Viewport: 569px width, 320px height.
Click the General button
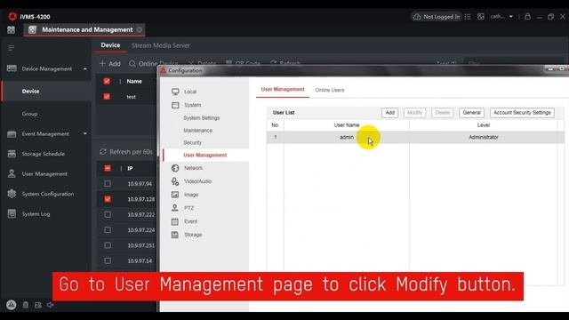pos(471,113)
